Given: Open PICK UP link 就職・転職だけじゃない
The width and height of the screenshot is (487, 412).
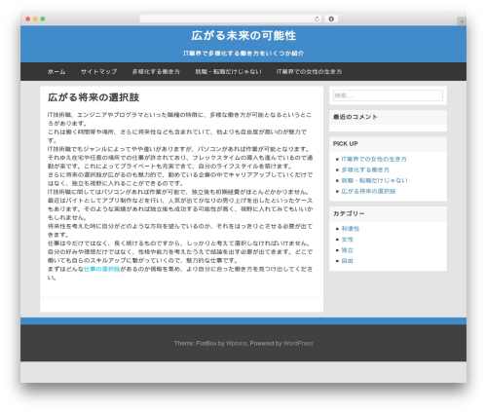Looking at the screenshot, I should 374,180.
